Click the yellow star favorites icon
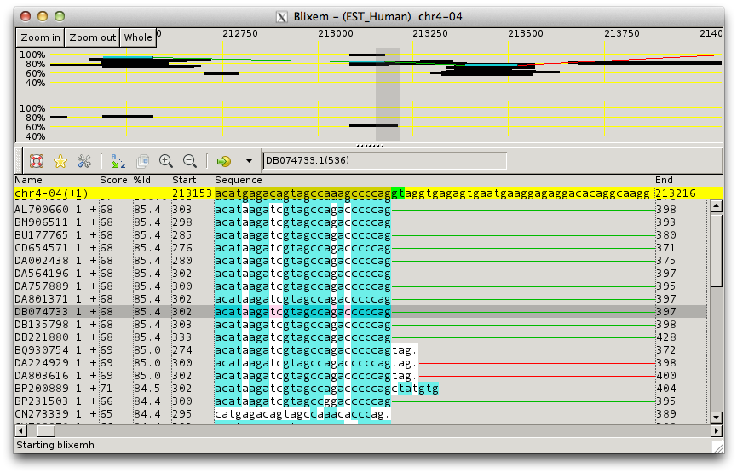The image size is (737, 473). (60, 161)
